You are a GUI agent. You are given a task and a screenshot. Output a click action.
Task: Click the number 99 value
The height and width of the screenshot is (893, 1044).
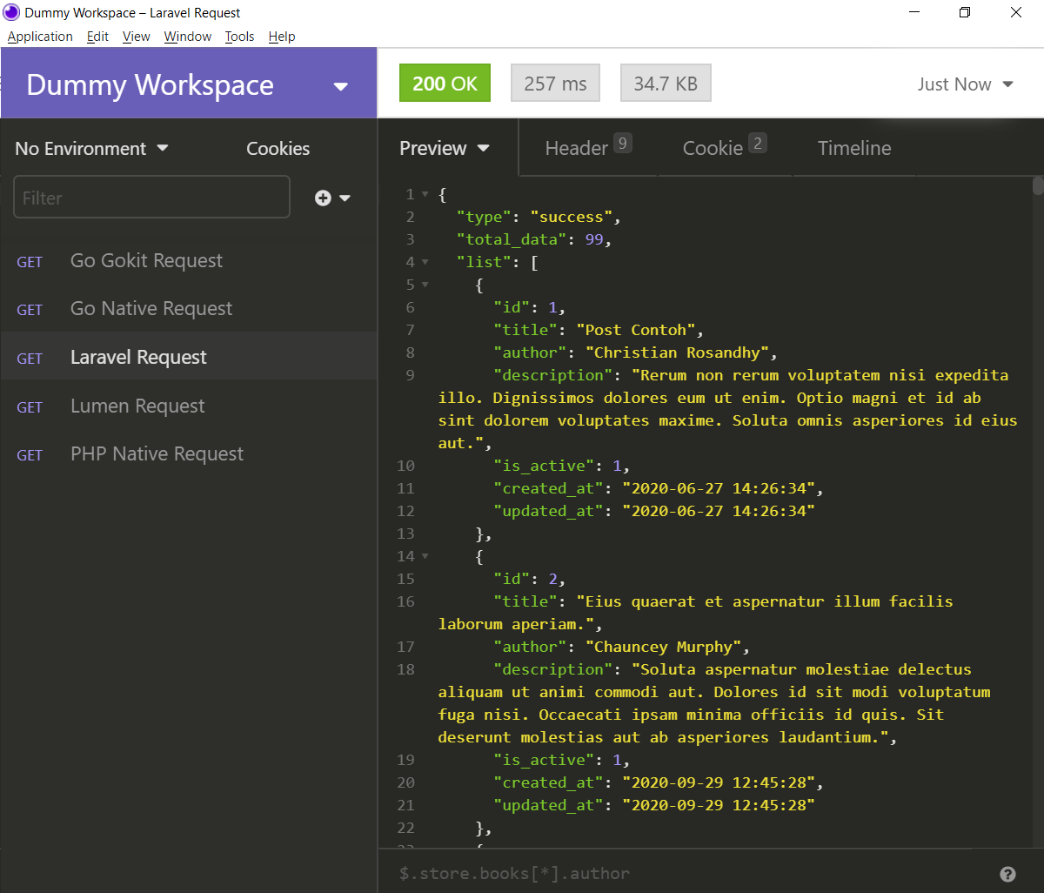point(594,239)
